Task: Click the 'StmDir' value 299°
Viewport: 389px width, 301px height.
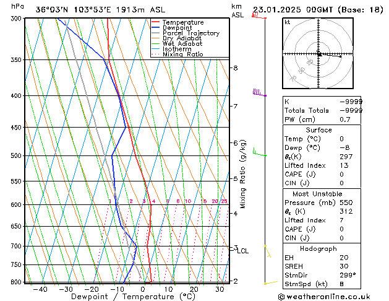Action: point(348,276)
